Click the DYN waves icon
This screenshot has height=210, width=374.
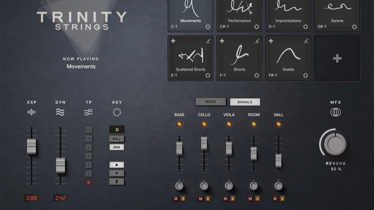60,112
